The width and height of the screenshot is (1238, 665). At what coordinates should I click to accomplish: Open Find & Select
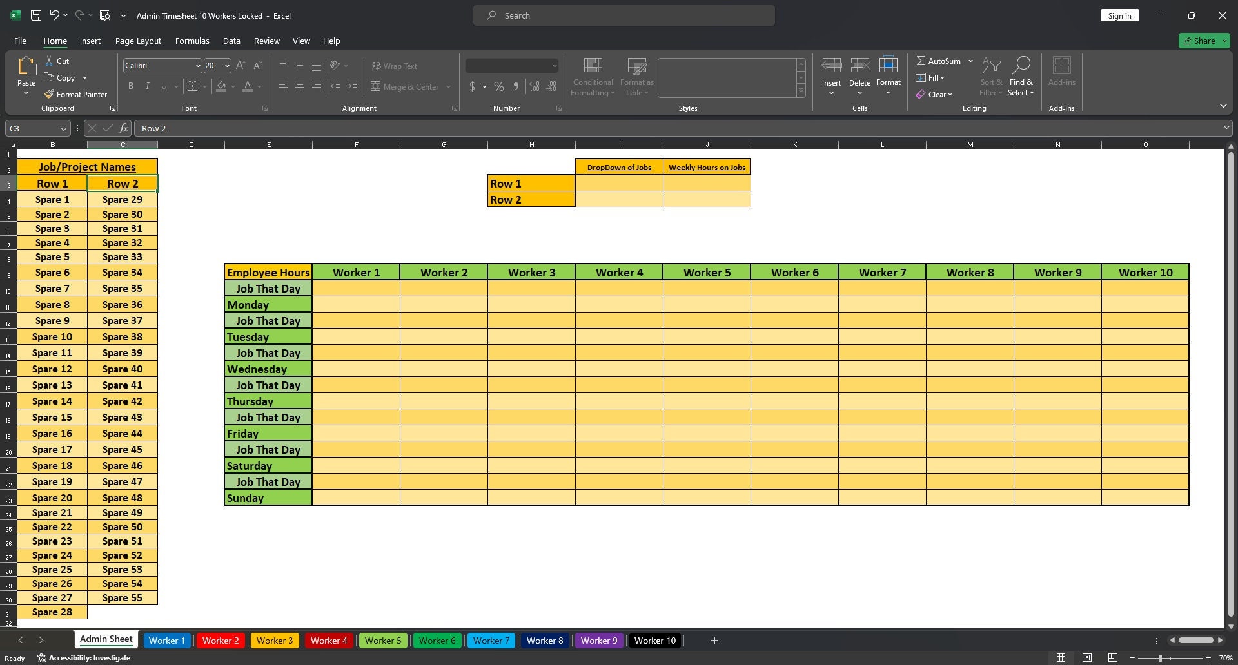pyautogui.click(x=1021, y=76)
